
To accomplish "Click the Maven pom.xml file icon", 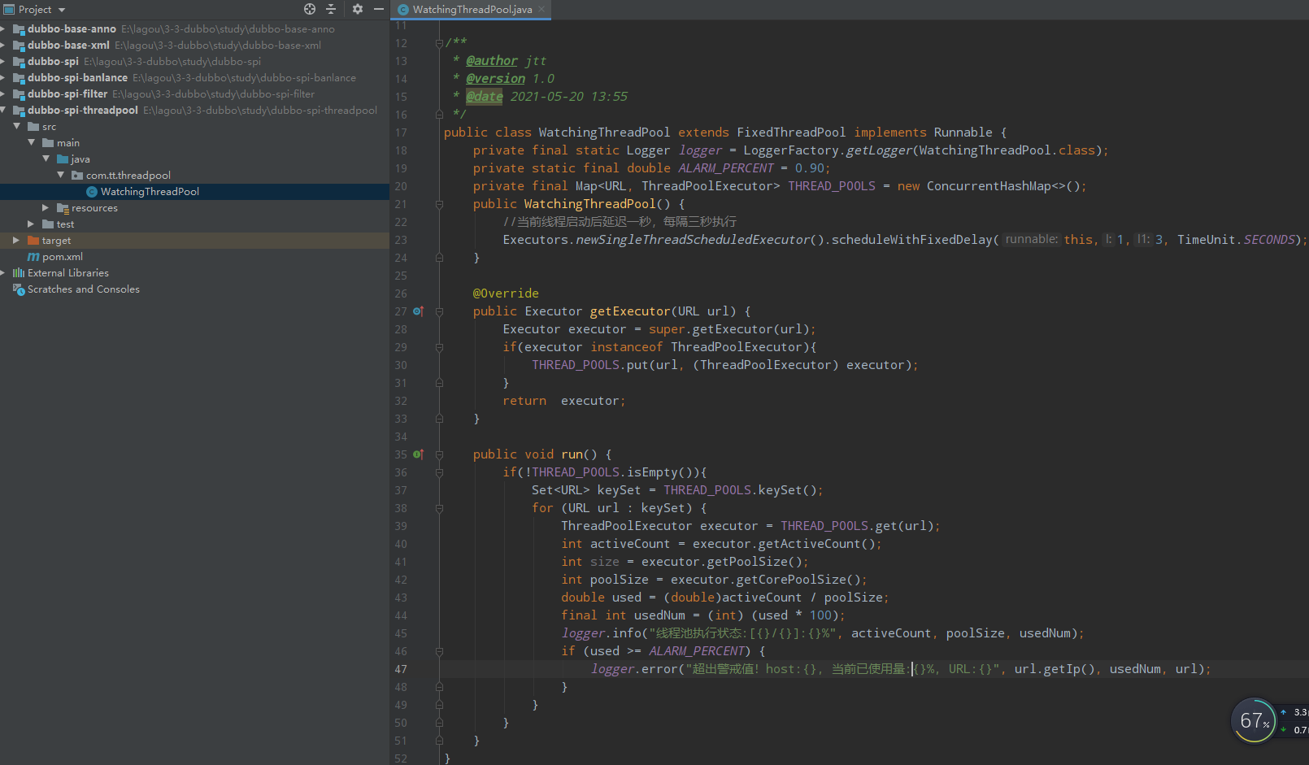I will [33, 257].
